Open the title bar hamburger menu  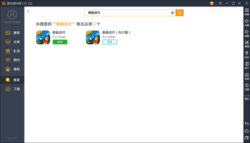[220, 3]
